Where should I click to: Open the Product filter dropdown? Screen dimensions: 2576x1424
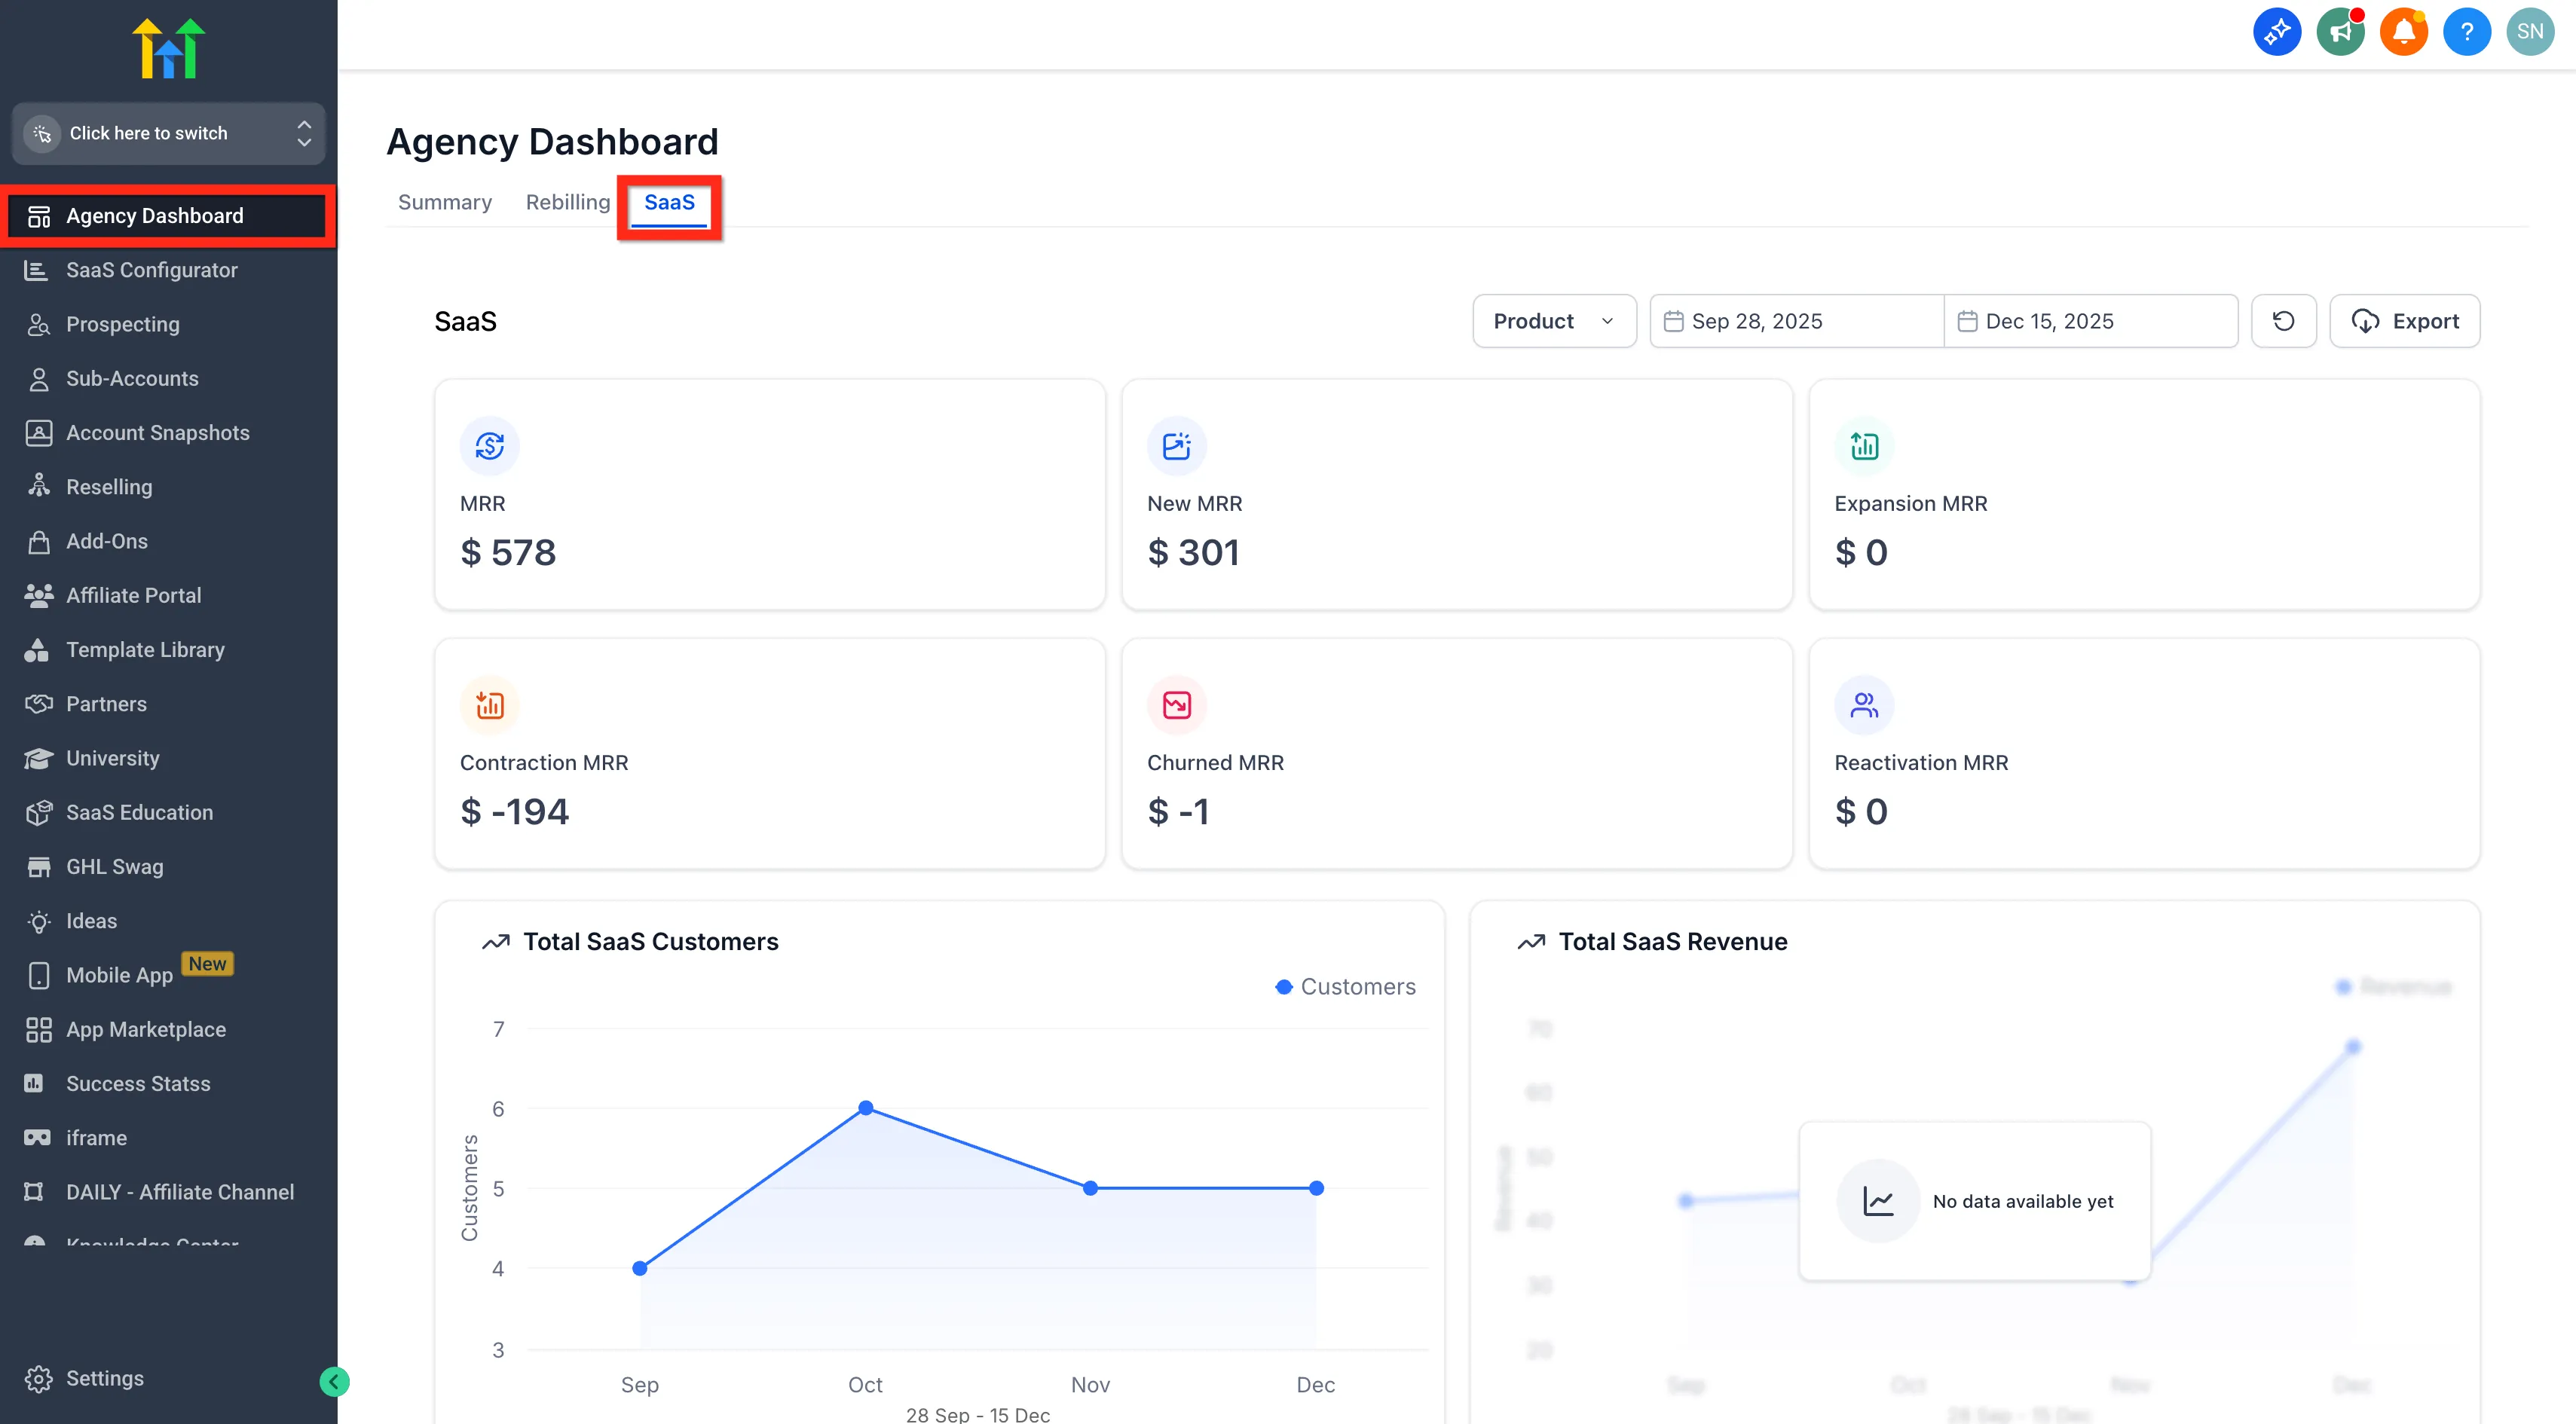coord(1553,321)
